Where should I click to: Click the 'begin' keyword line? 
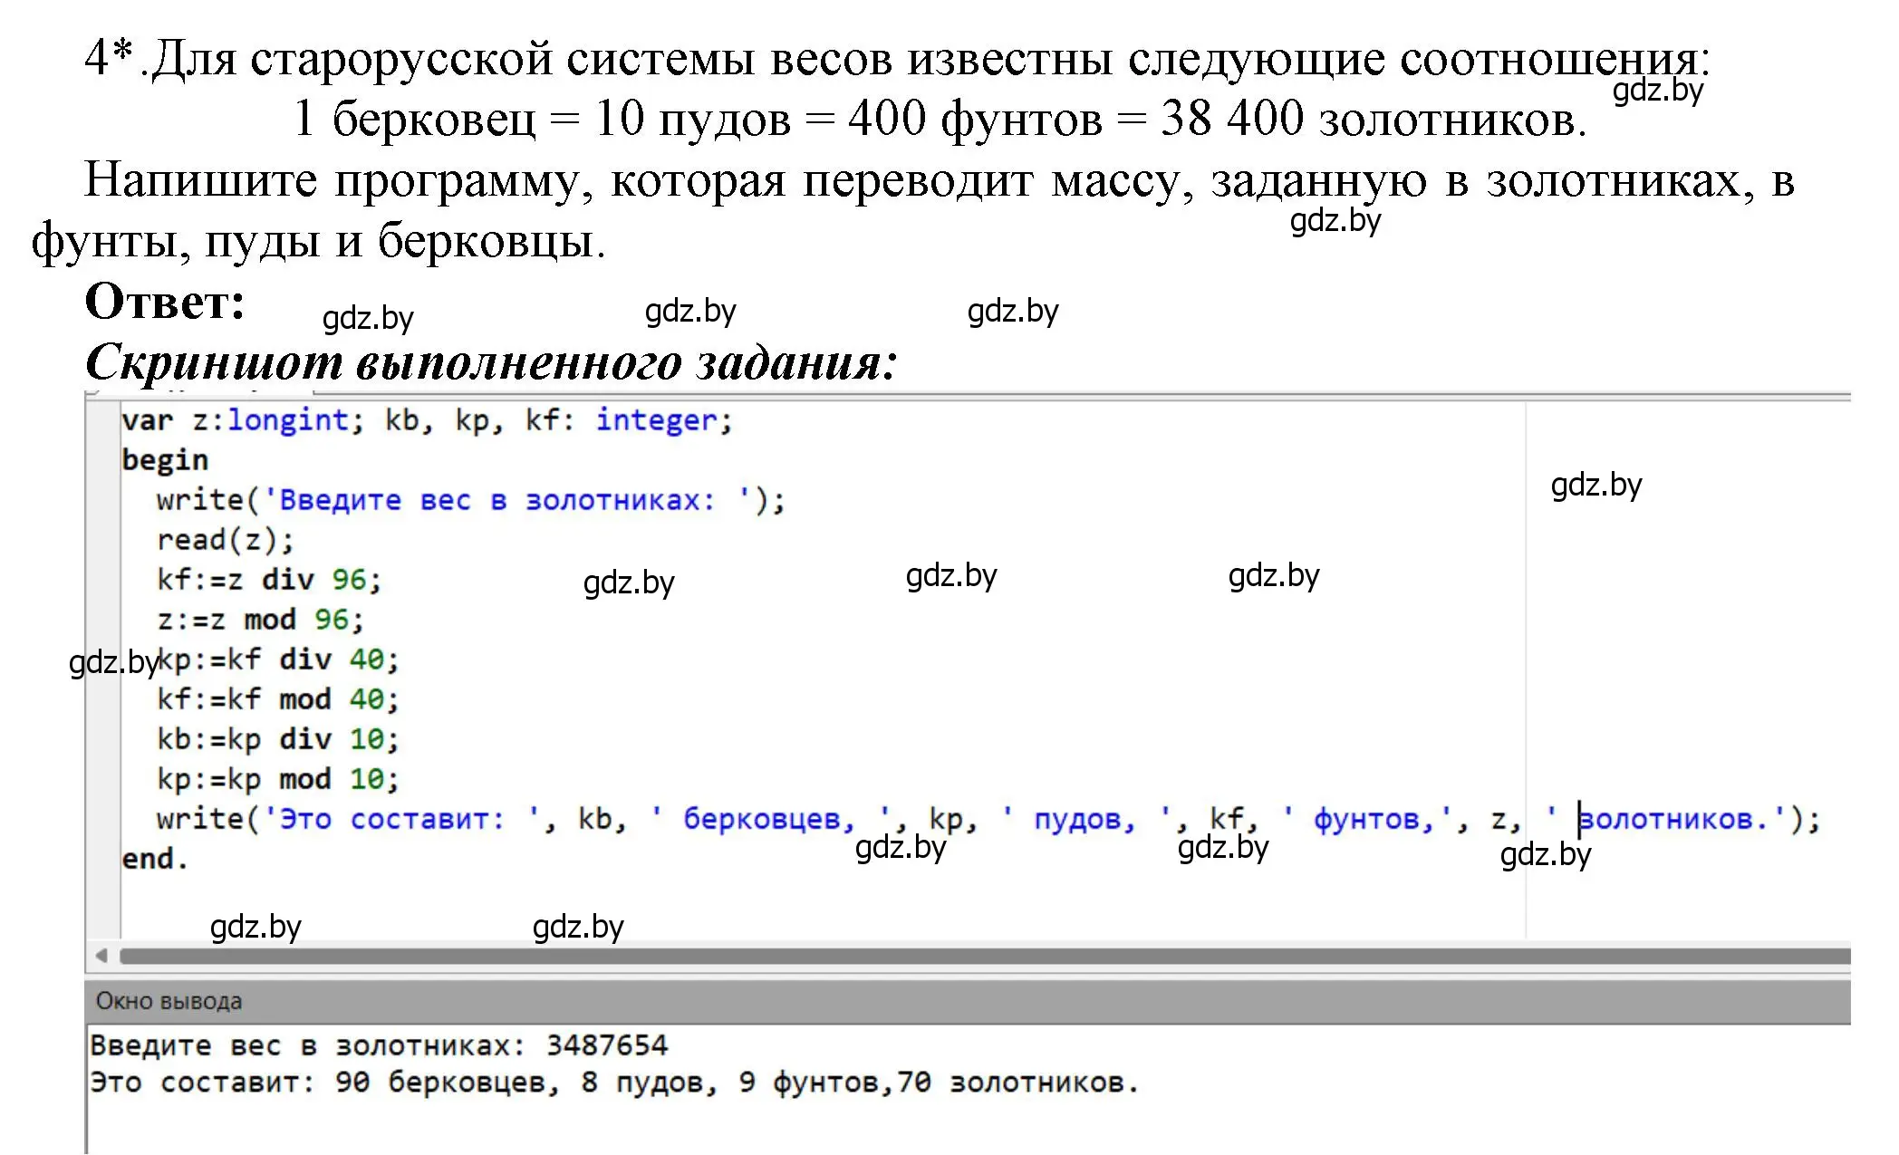click(165, 460)
